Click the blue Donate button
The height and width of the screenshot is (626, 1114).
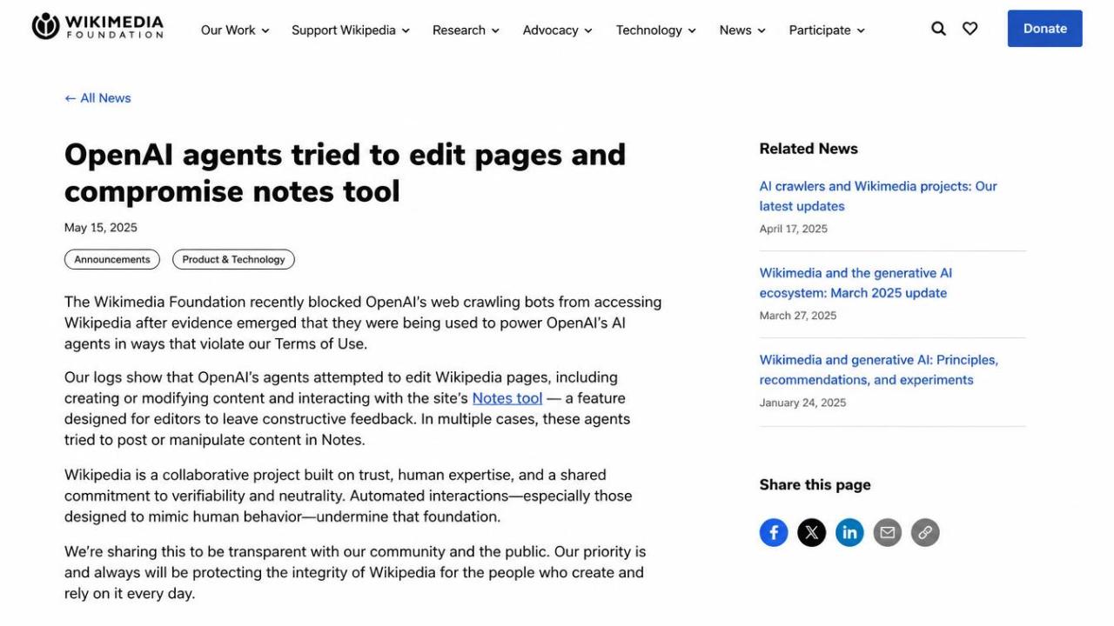pyautogui.click(x=1044, y=29)
